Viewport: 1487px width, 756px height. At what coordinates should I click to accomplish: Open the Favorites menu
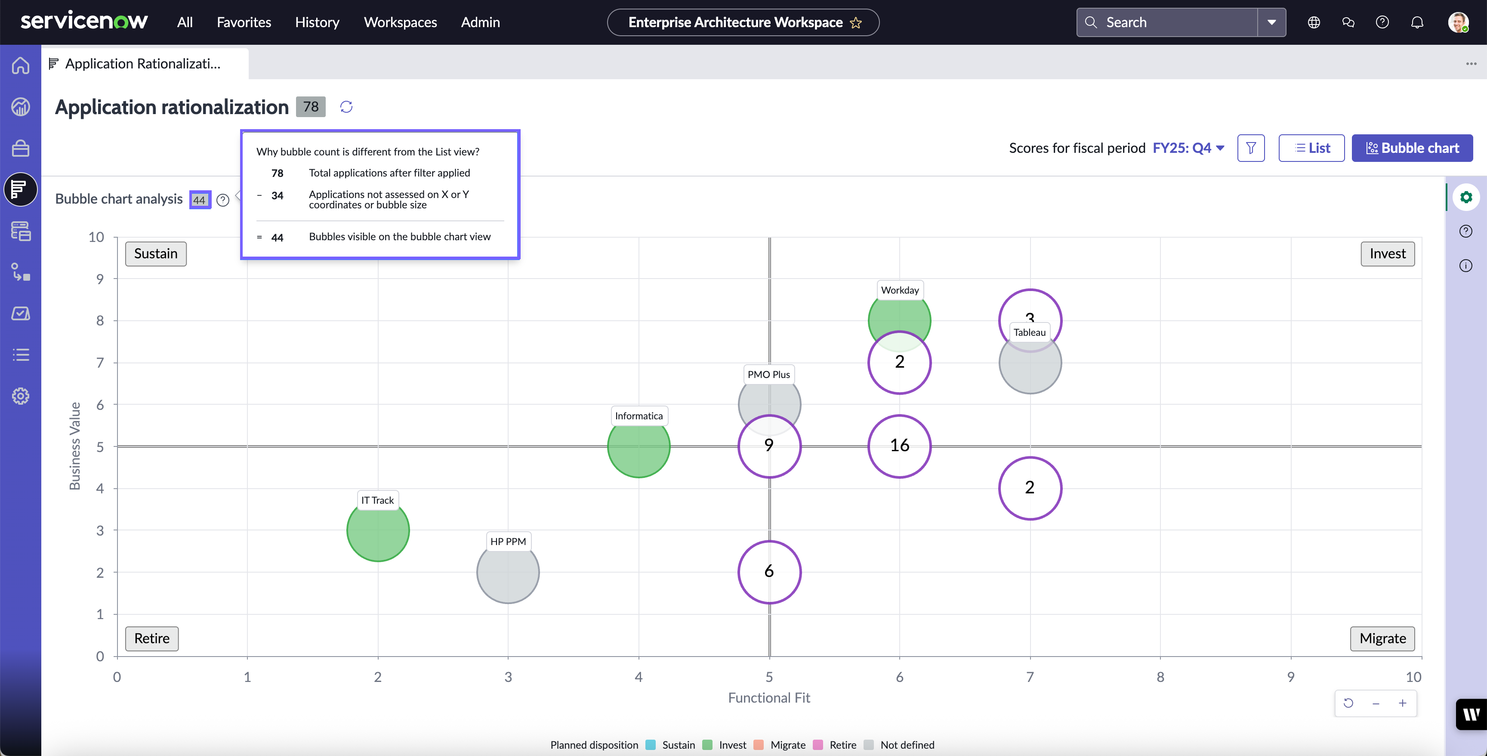[x=244, y=22]
